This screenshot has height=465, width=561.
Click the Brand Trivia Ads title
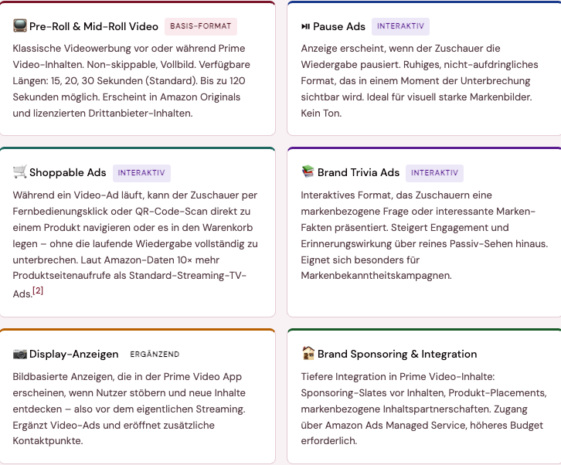click(x=359, y=172)
